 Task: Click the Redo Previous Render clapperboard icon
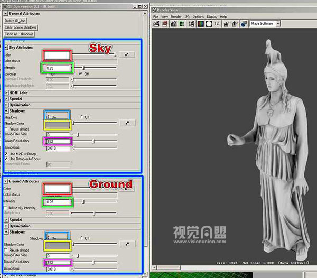(156, 24)
